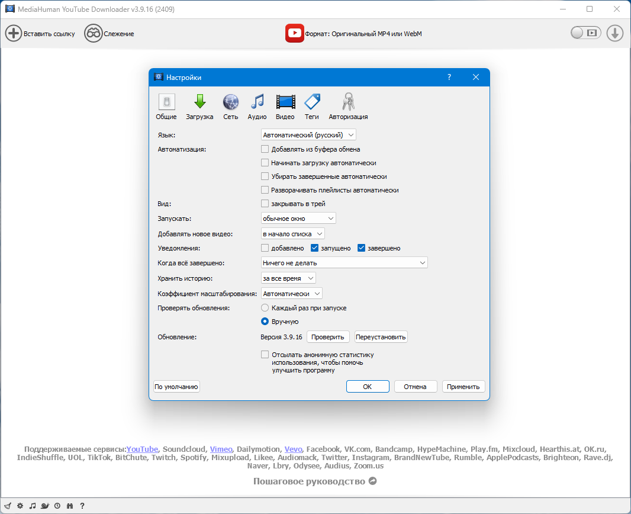Enable закрывать в трей checkbox
The height and width of the screenshot is (514, 631).
pyautogui.click(x=265, y=204)
